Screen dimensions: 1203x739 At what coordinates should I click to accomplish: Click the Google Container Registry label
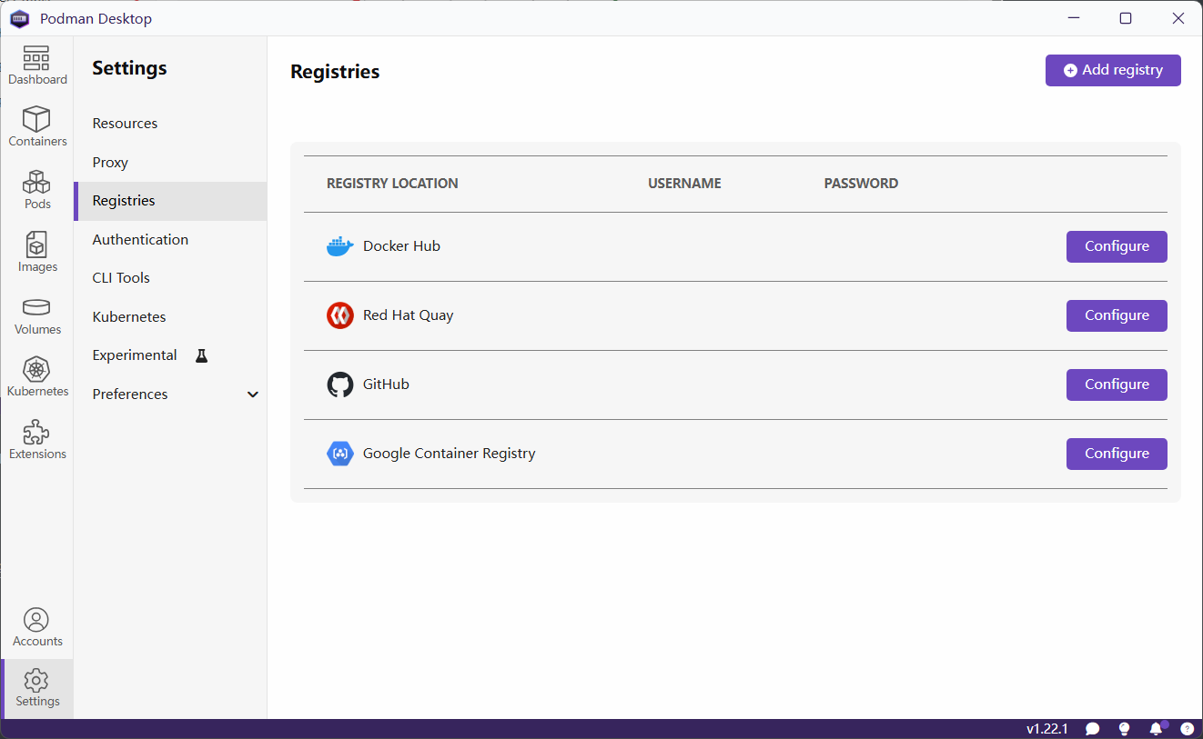pos(449,454)
